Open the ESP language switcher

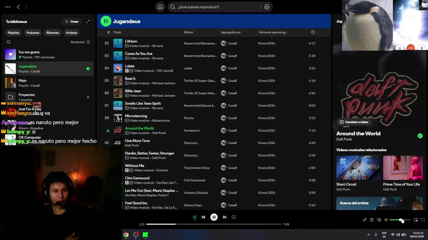[384, 235]
